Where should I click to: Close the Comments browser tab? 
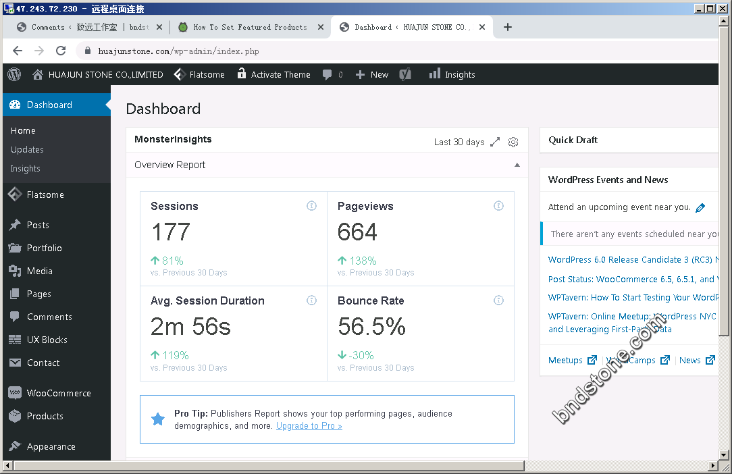159,27
